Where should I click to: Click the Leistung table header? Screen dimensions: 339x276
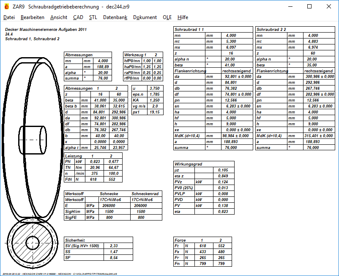tap(73, 156)
